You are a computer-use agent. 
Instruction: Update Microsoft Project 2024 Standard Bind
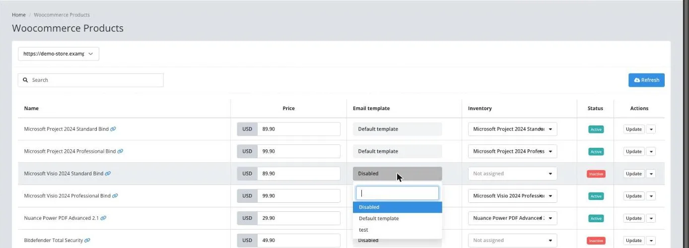634,129
